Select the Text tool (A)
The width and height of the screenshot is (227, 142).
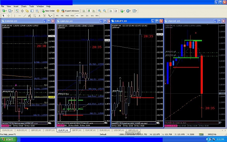[x=40, y=16]
